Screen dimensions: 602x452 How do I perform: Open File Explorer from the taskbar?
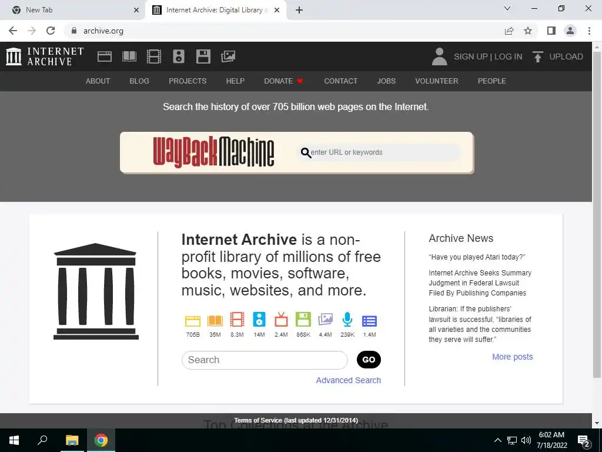(72, 440)
